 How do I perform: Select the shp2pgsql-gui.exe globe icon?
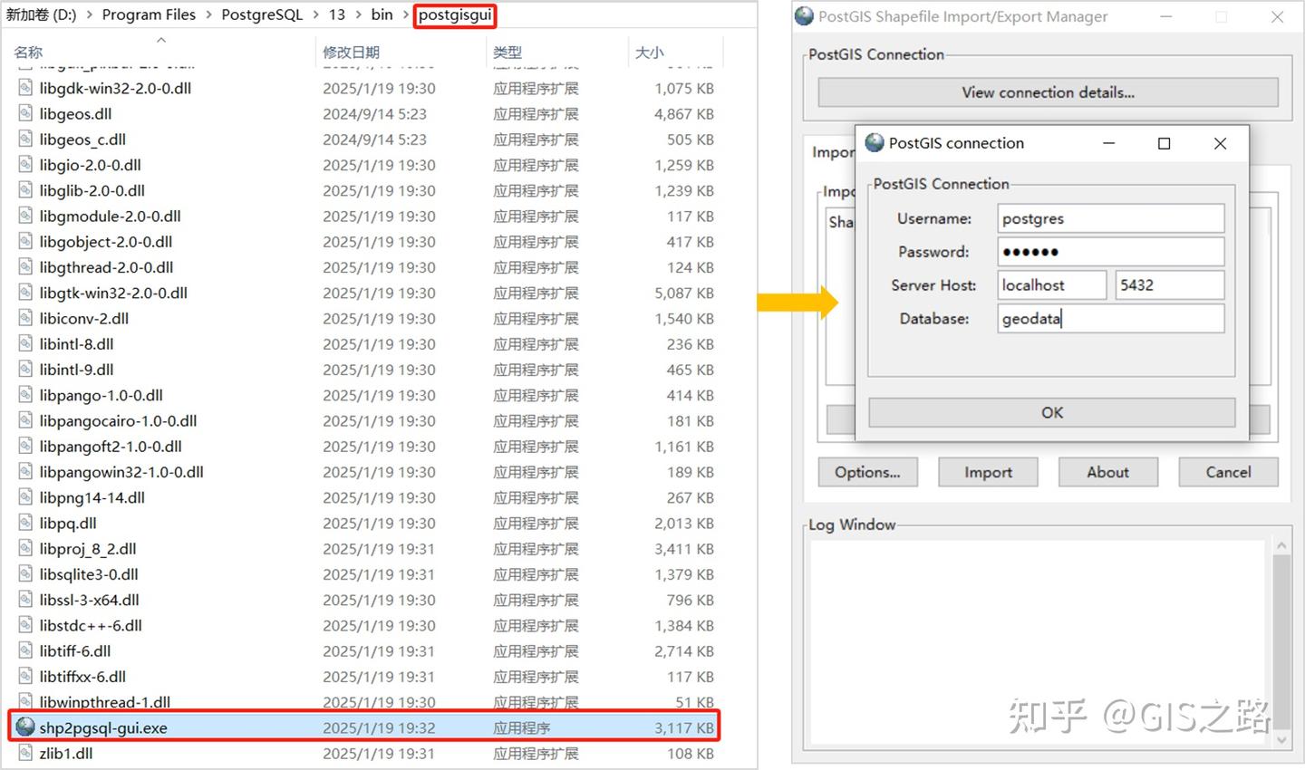pos(25,727)
